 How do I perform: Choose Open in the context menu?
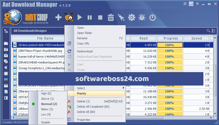80,28
